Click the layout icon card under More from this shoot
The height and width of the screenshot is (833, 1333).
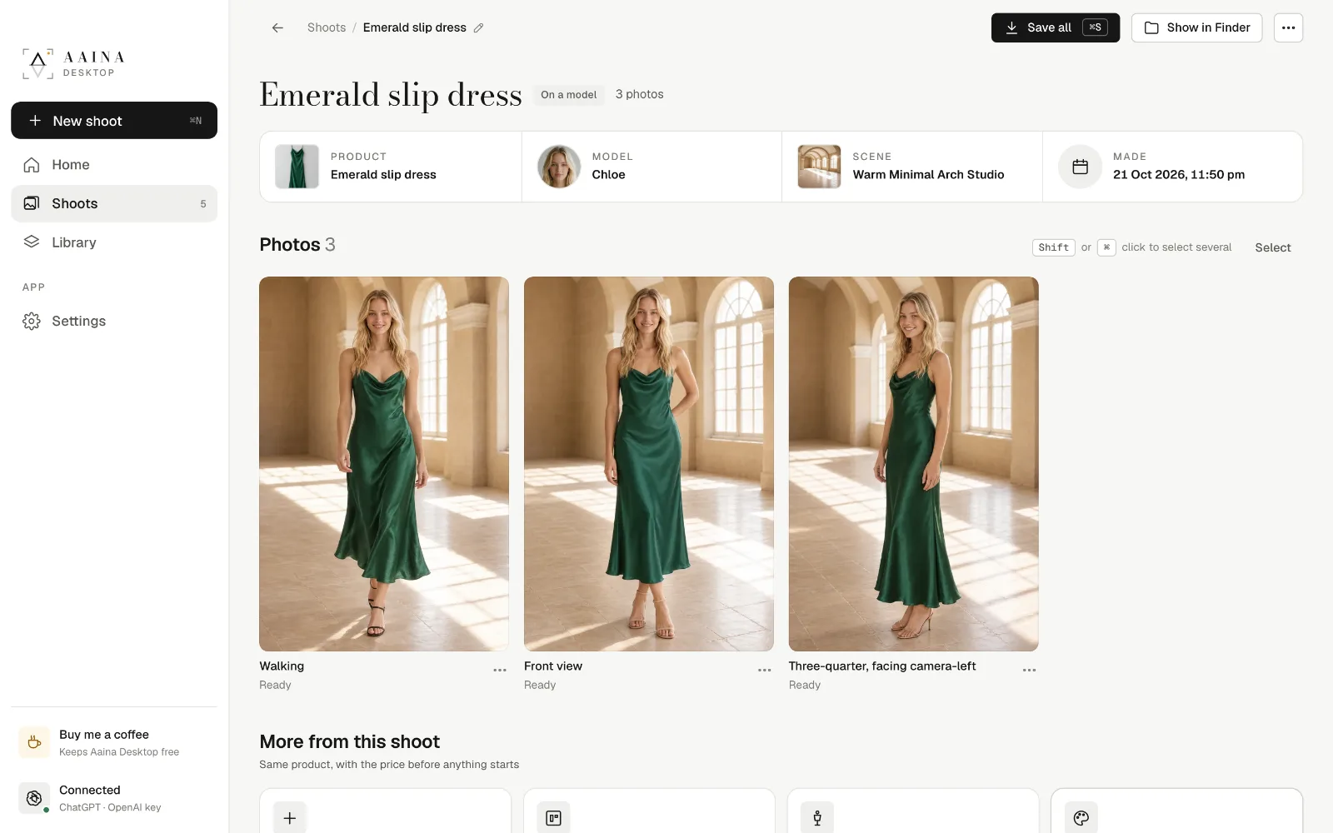[x=554, y=818]
